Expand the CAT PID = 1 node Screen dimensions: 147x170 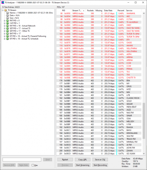point(4,23)
